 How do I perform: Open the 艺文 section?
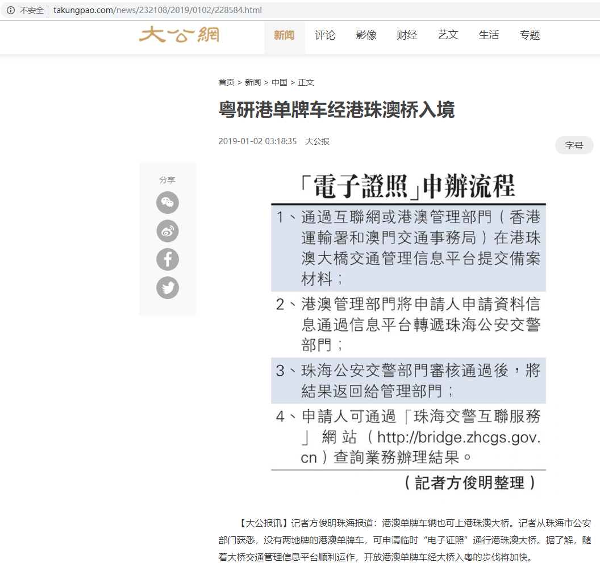coord(448,35)
